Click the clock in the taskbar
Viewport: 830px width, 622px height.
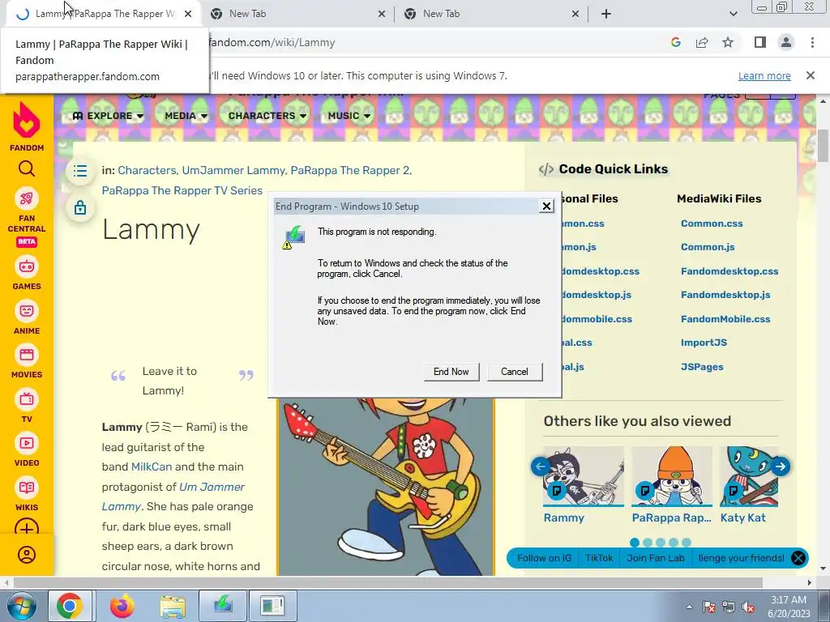pyautogui.click(x=788, y=607)
